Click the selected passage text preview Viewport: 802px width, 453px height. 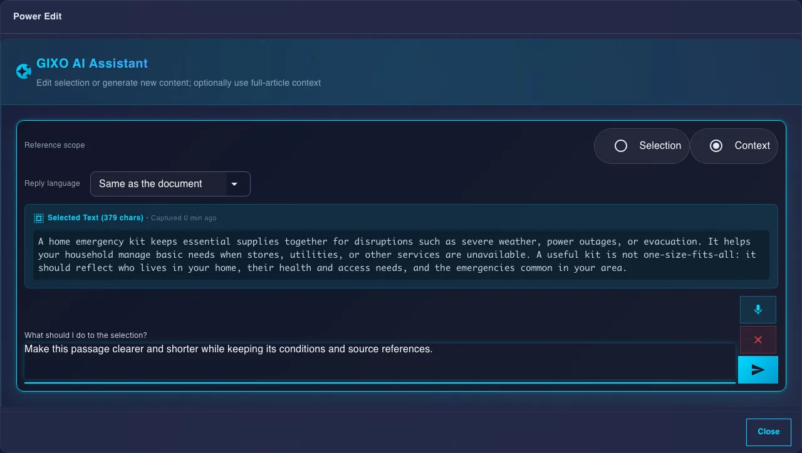[x=401, y=255]
